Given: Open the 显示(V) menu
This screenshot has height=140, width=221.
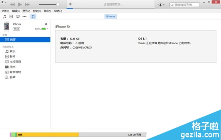Looking at the screenshot, I should click(27, 11).
